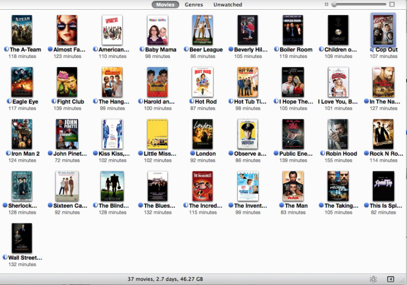The image size is (407, 285).
Task: Select The Incredibles poster
Action: point(203,186)
